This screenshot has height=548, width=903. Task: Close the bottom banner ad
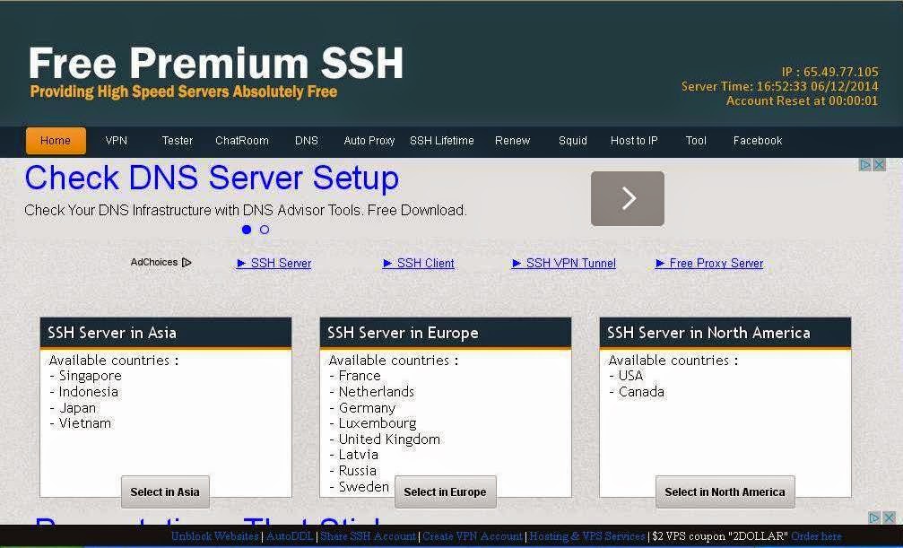(x=889, y=518)
